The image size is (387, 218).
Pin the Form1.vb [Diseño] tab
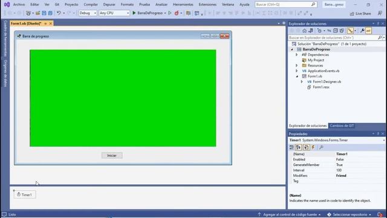[45, 24]
